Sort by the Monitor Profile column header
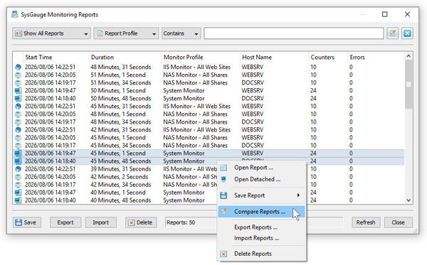The width and height of the screenshot is (427, 265). click(201, 58)
